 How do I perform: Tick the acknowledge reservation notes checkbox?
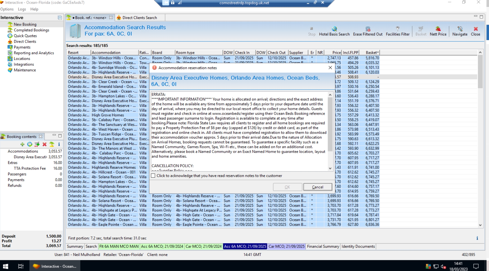coord(153,176)
